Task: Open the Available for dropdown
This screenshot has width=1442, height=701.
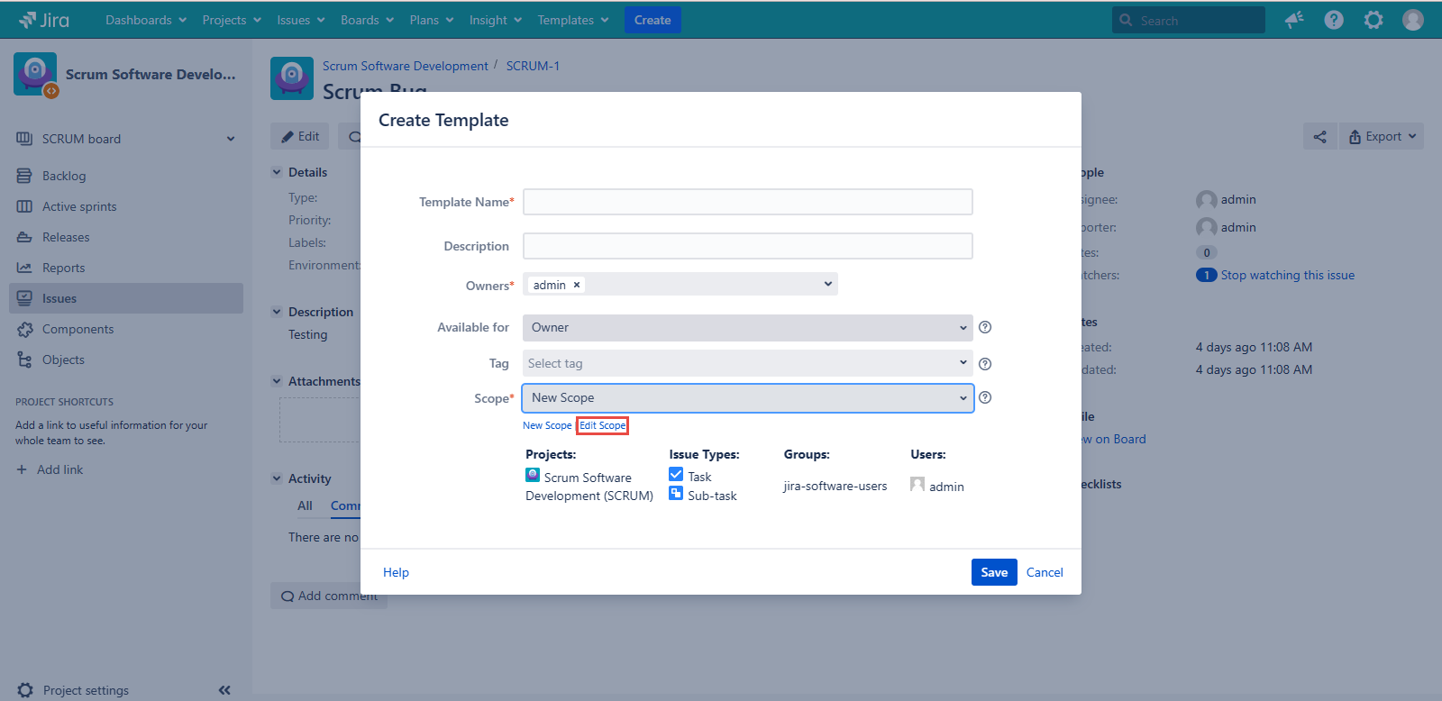Action: (x=747, y=328)
